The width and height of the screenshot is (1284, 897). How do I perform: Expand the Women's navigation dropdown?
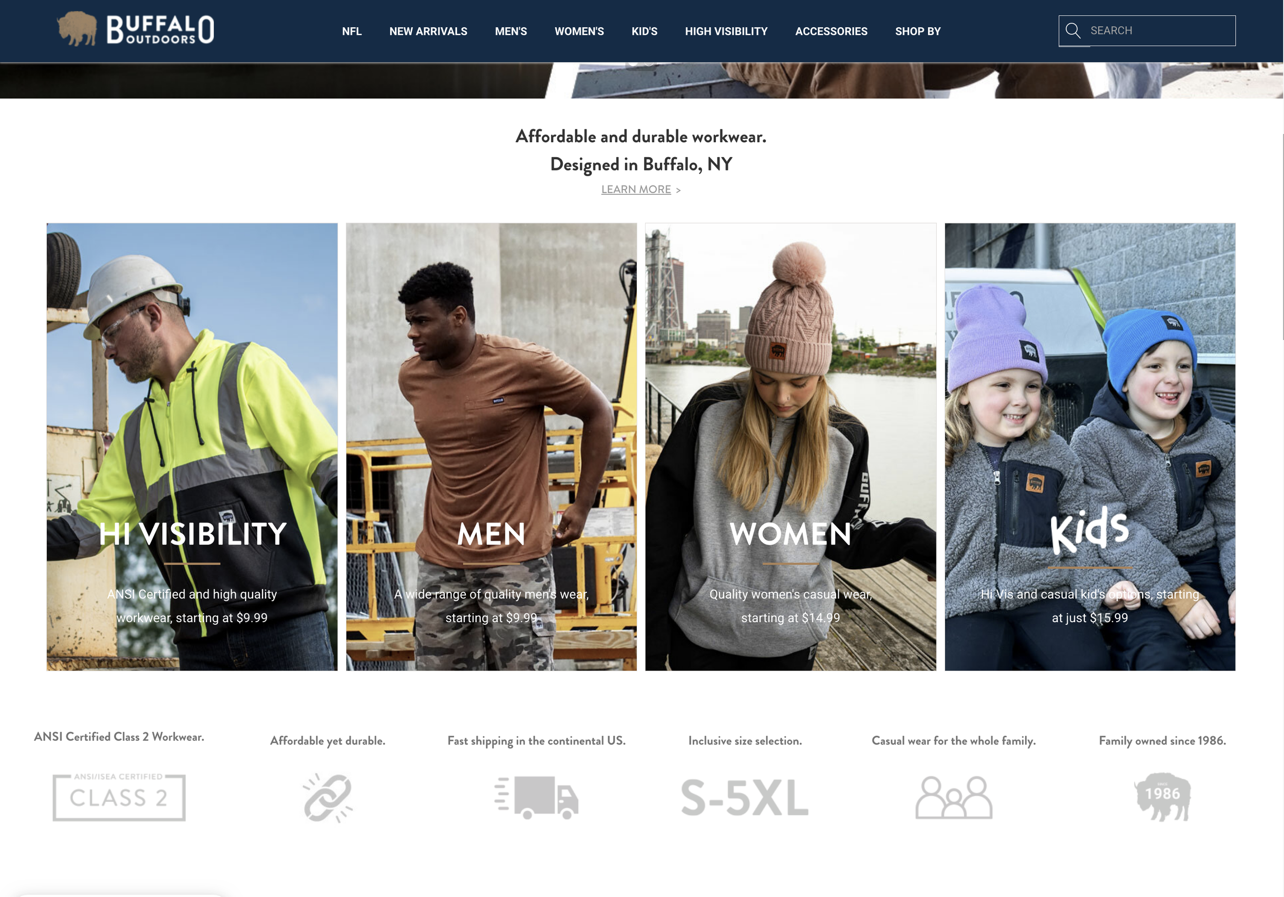pyautogui.click(x=579, y=31)
